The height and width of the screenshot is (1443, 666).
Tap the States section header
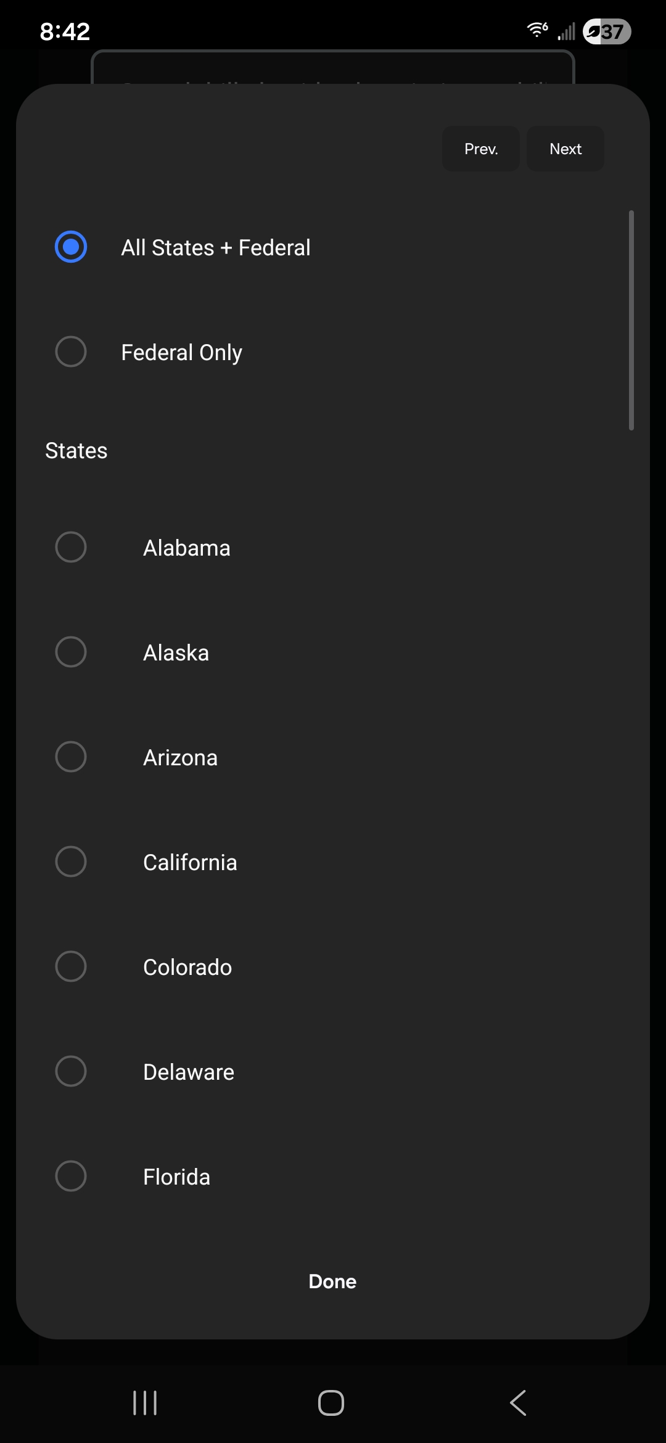click(x=75, y=450)
